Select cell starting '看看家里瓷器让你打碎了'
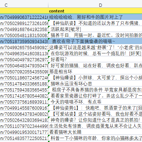Image resolution: width=142 pixels, height=142 pixels. 95,96
